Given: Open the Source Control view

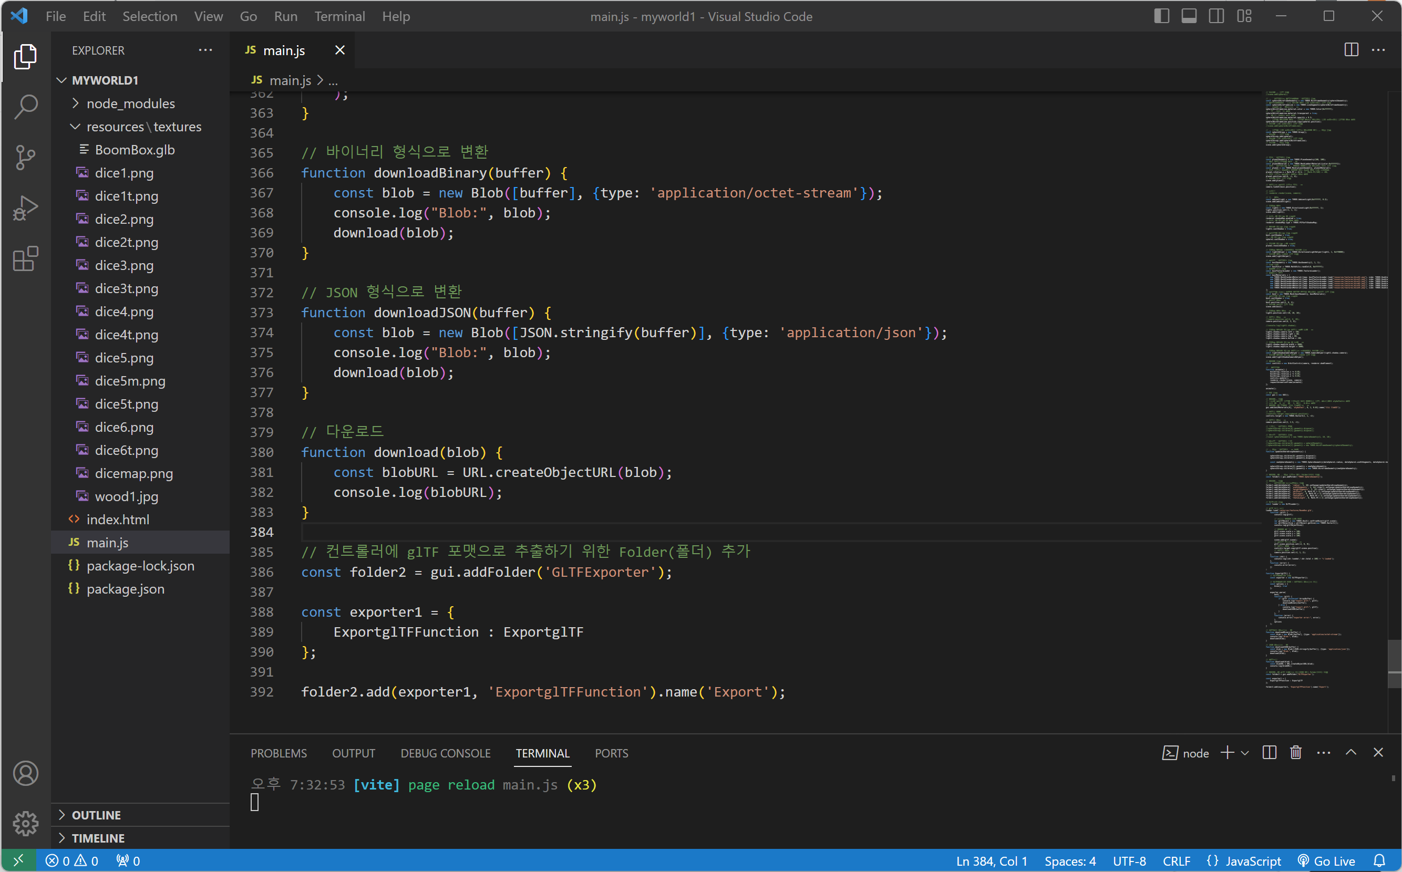Looking at the screenshot, I should tap(25, 158).
